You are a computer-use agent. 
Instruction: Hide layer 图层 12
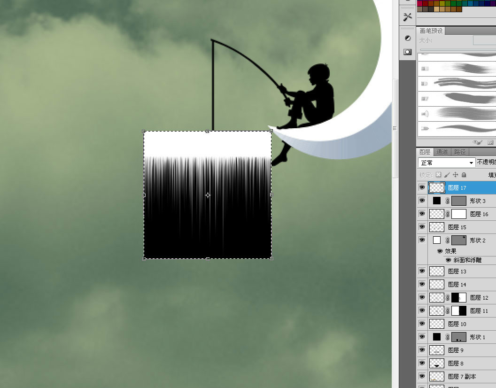pos(422,297)
